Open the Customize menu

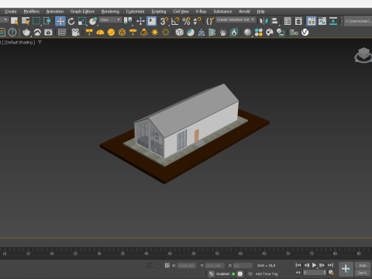(135, 12)
